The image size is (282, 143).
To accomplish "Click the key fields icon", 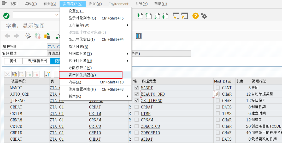I will tap(48, 74).
